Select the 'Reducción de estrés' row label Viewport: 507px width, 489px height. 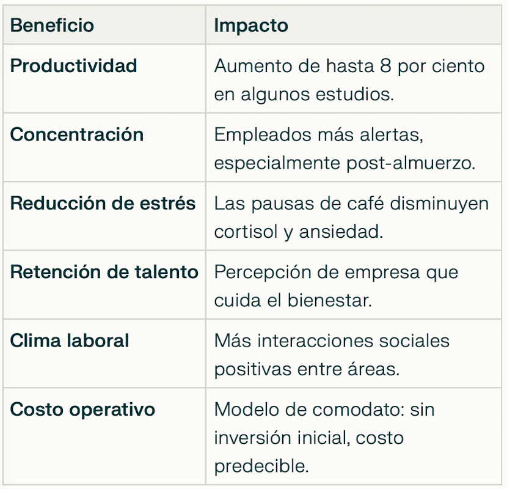click(x=103, y=204)
